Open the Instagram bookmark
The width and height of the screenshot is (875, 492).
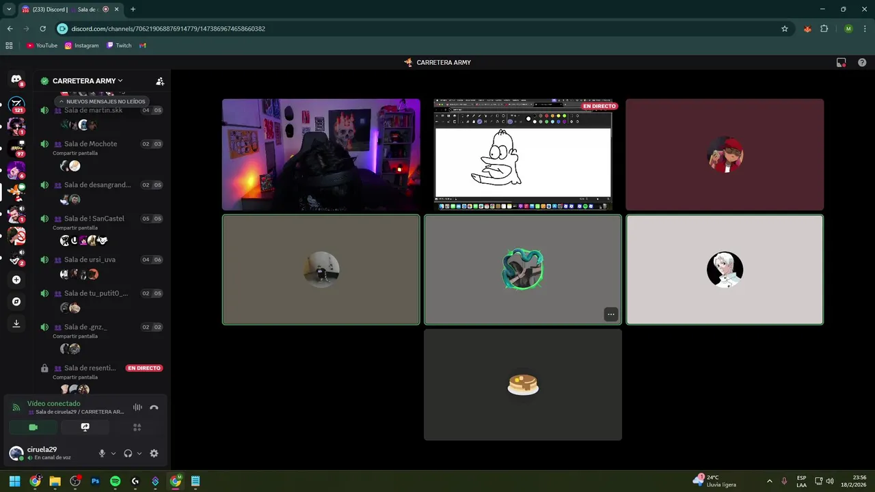pos(82,46)
